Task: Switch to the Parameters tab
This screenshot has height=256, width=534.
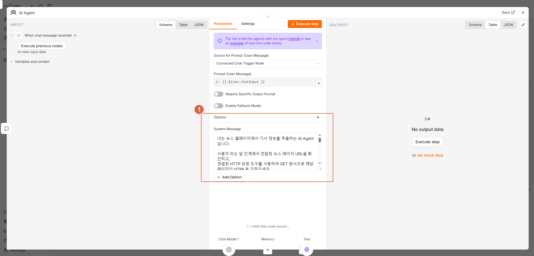Action: (x=223, y=24)
